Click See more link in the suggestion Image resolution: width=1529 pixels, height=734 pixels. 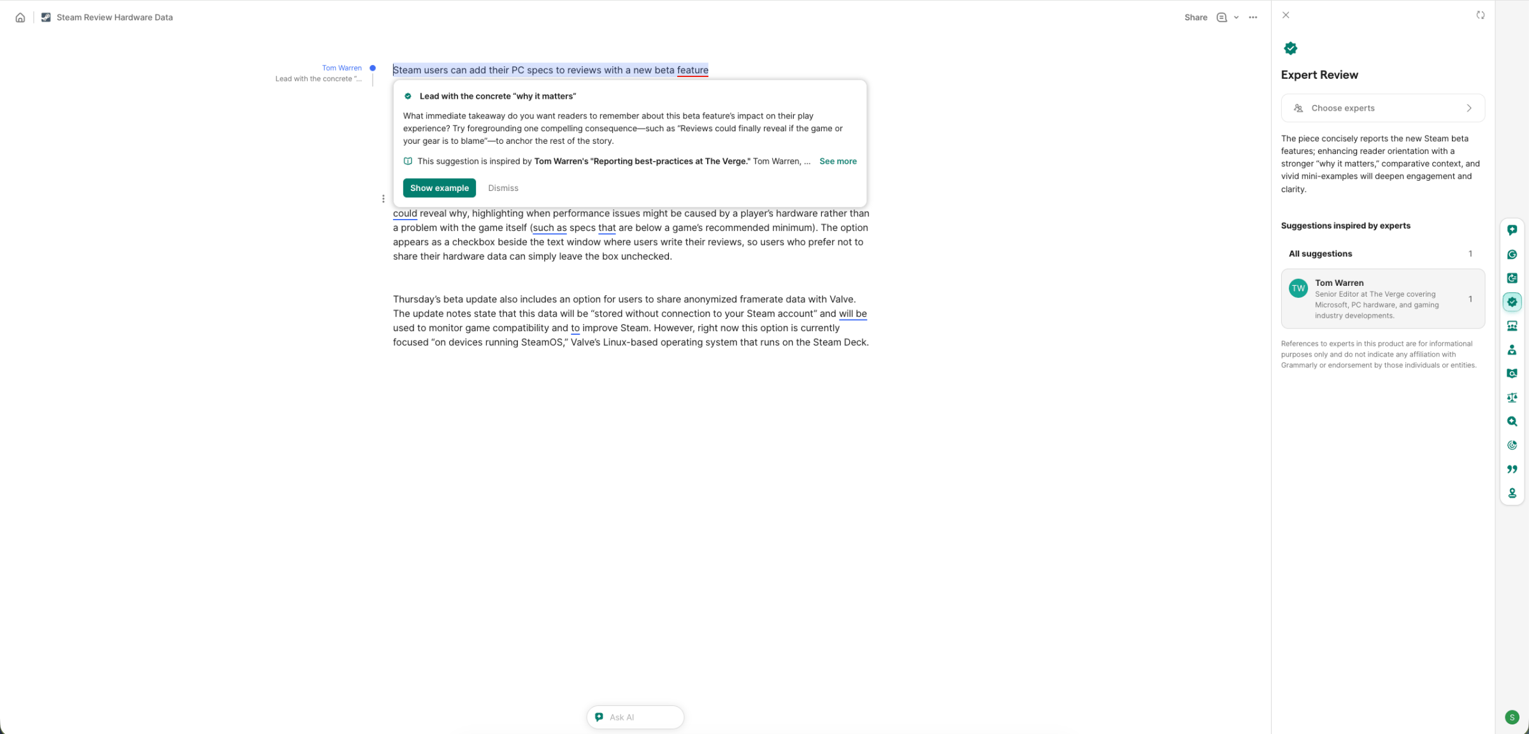coord(837,161)
